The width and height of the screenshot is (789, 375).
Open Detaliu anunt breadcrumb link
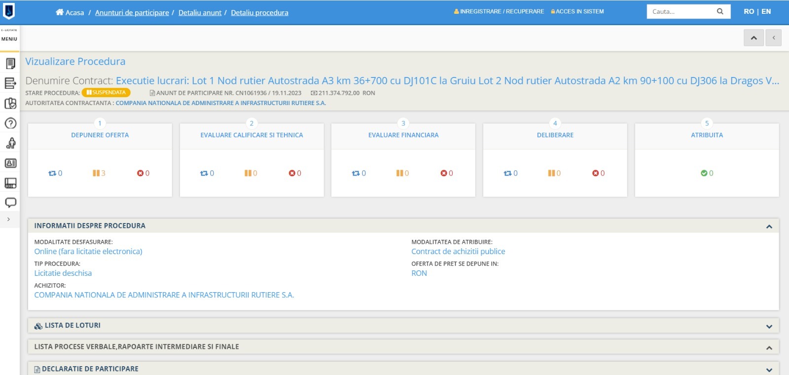coord(200,12)
